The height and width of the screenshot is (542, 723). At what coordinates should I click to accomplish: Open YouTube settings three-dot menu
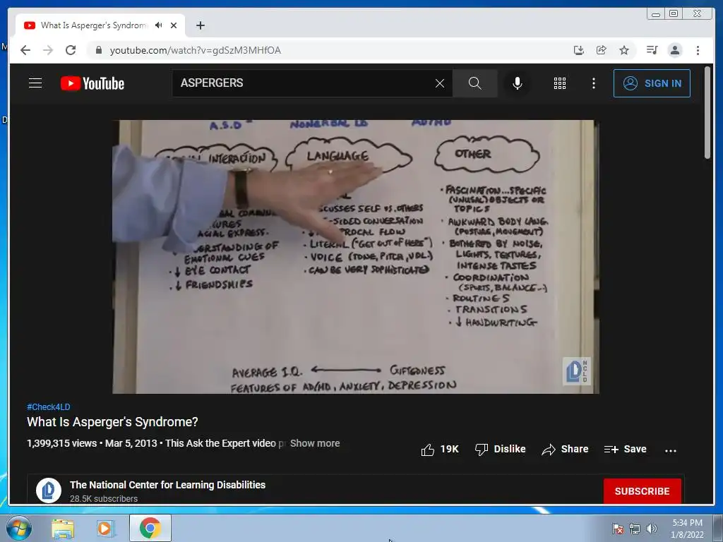click(593, 83)
